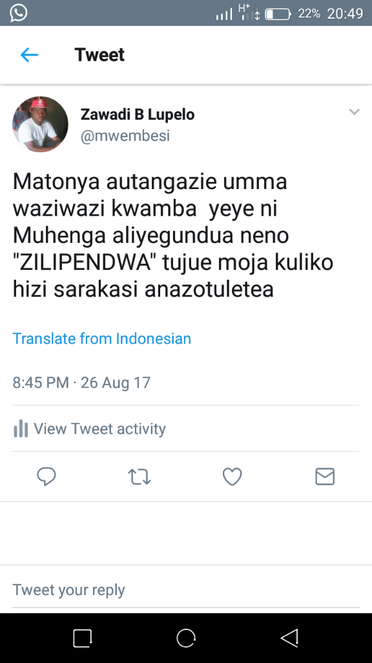Like the tweet with heart icon
The image size is (372, 663).
pos(232,477)
